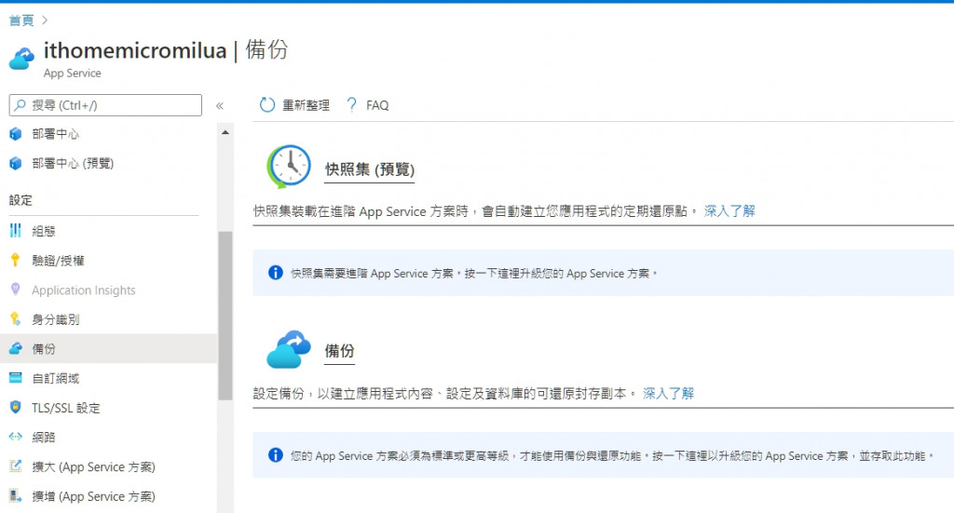Click the 設定 section header text
The width and height of the screenshot is (954, 513).
pyautogui.click(x=20, y=200)
